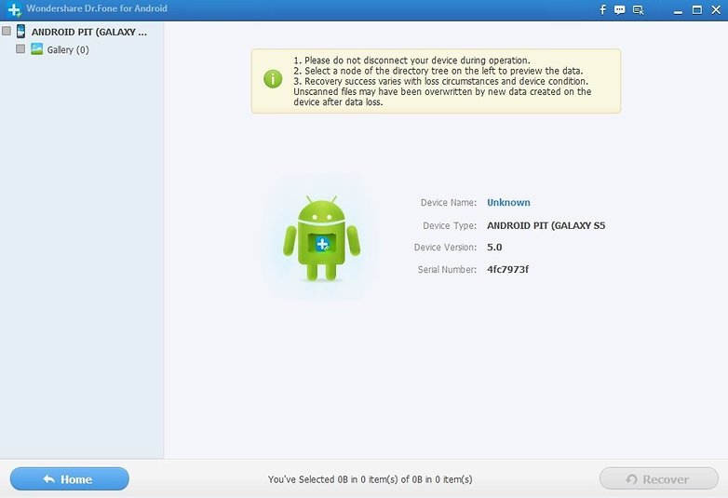Click the Dr.Fone logo in title bar
728x498 pixels.
pyautogui.click(x=14, y=9)
